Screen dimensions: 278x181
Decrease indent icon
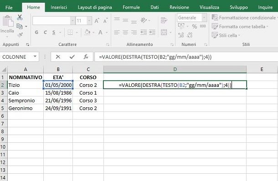point(144,32)
